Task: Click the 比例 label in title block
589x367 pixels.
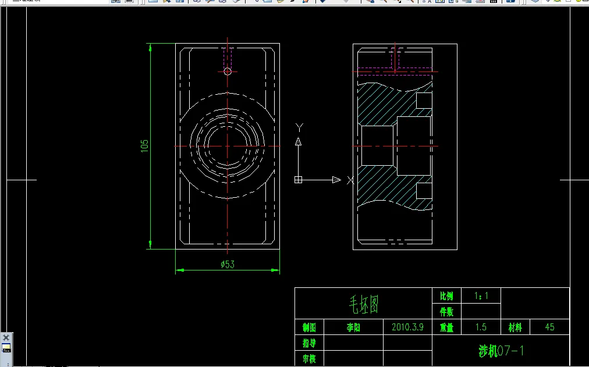Action: pyautogui.click(x=446, y=296)
